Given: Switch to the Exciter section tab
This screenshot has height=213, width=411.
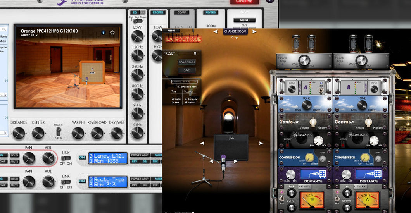Looking at the screenshot, I should pyautogui.click(x=158, y=12).
